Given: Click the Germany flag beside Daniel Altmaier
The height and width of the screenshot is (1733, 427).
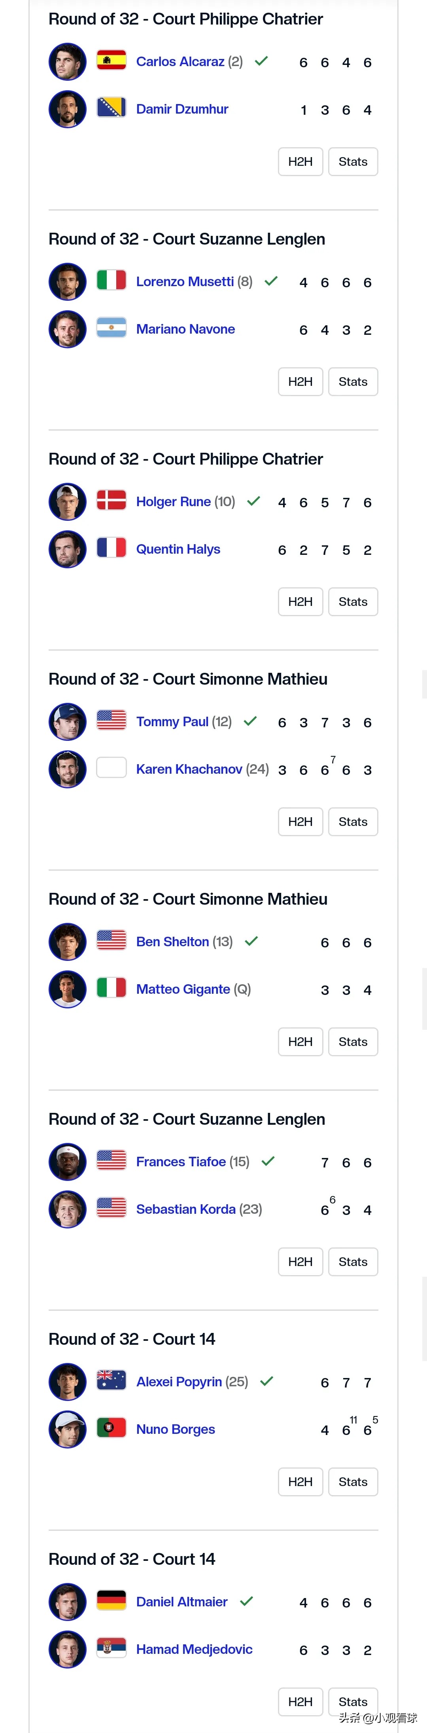Looking at the screenshot, I should click(x=111, y=1601).
